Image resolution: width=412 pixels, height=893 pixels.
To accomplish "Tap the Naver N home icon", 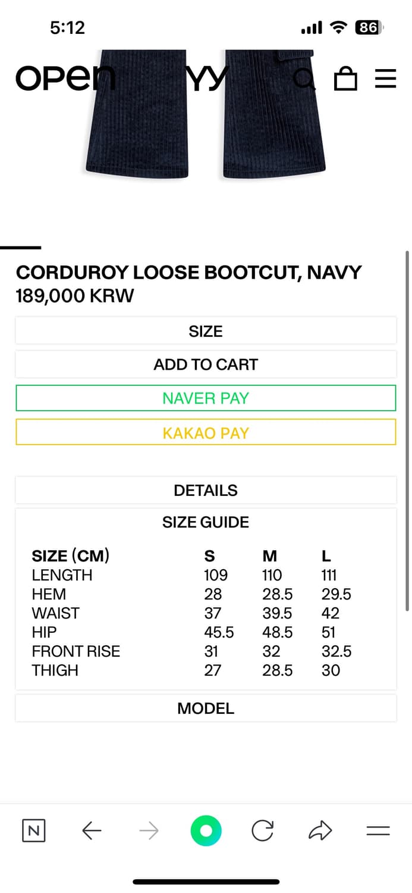I will 34,830.
